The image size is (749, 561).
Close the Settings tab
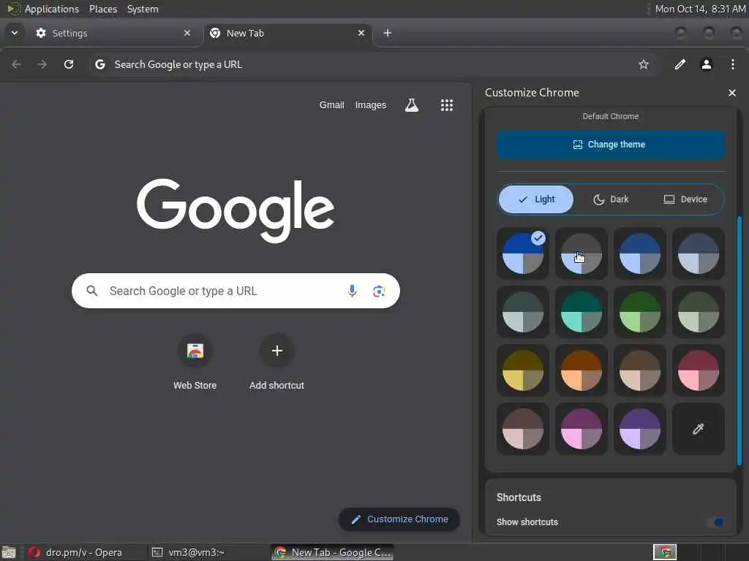point(187,33)
